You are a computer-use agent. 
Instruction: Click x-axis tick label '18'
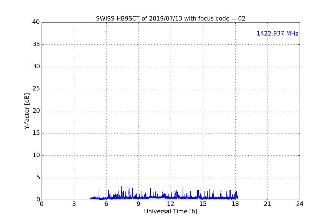coord(235,204)
